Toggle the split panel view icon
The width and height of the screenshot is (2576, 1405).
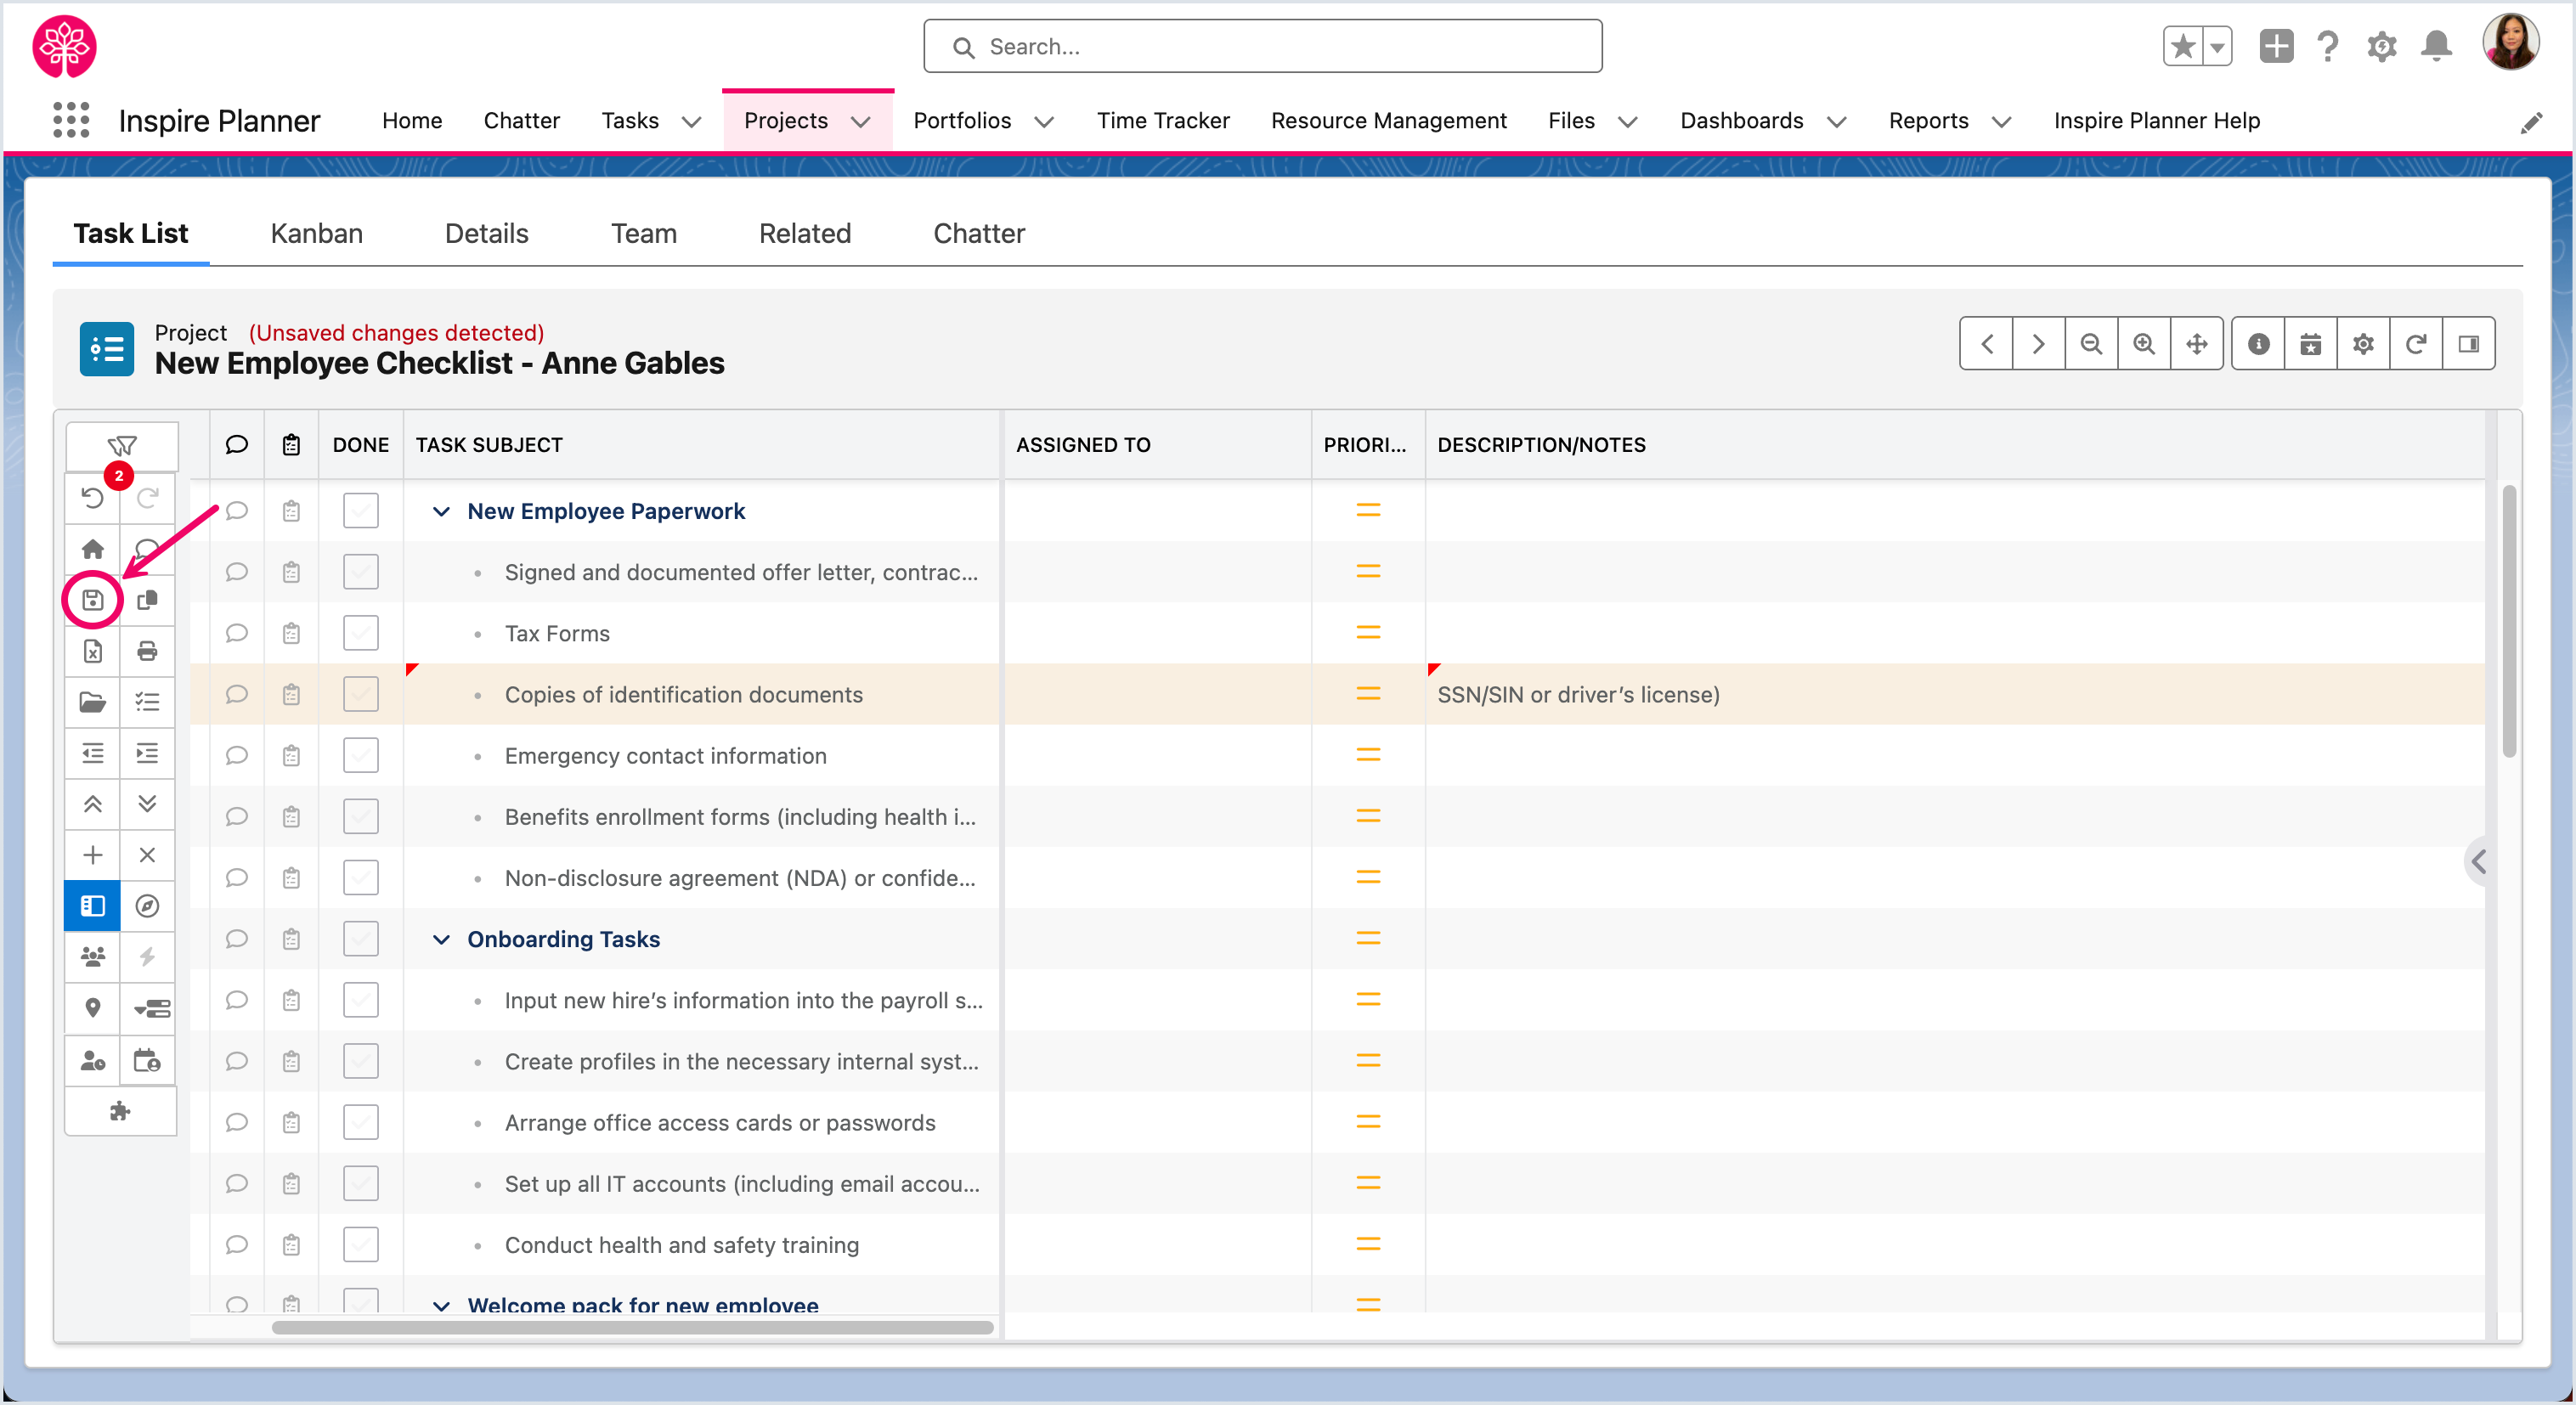(2468, 344)
